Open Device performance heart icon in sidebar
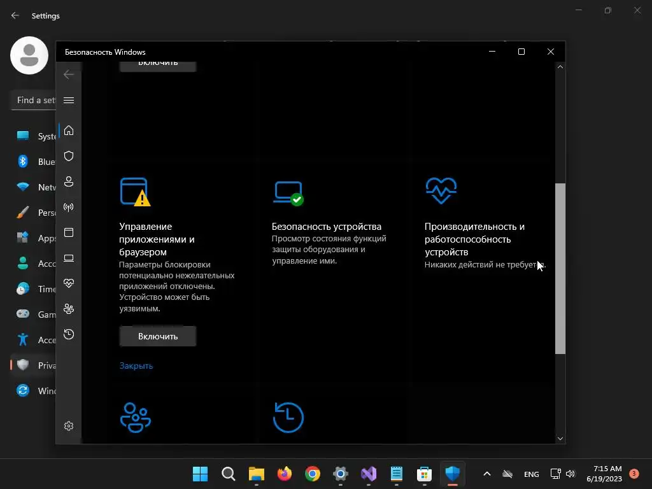This screenshot has height=489, width=652. 69,283
